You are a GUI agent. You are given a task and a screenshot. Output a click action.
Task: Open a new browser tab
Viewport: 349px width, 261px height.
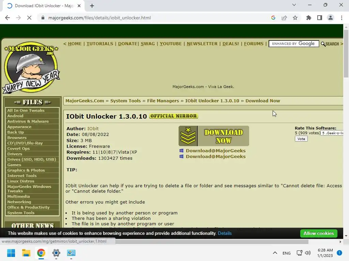[x=92, y=6]
